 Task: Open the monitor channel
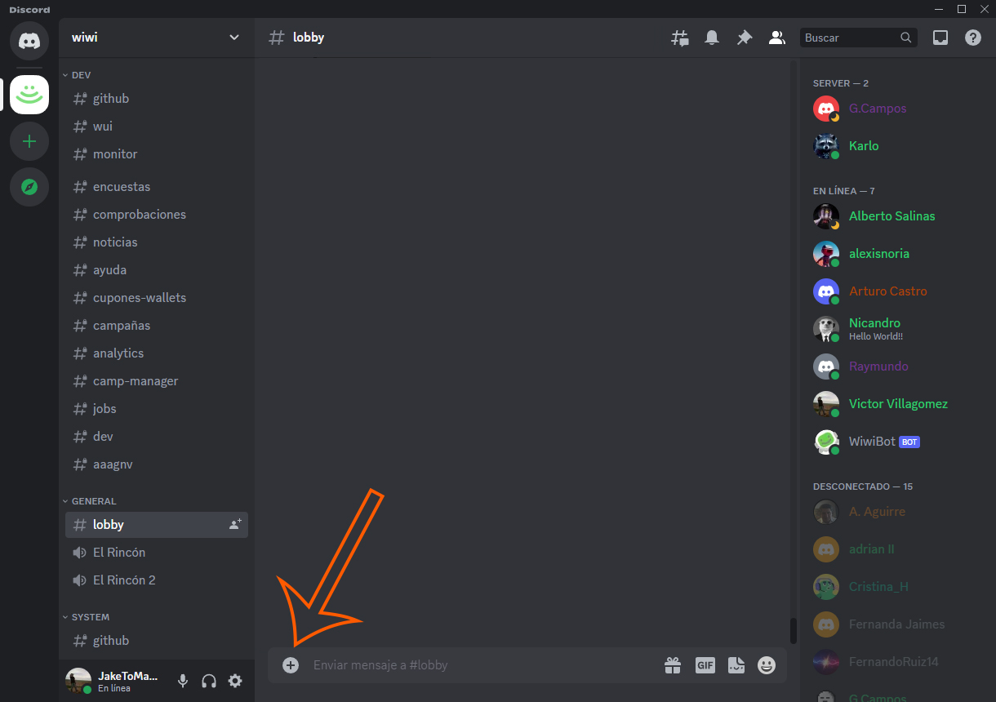tap(157, 154)
